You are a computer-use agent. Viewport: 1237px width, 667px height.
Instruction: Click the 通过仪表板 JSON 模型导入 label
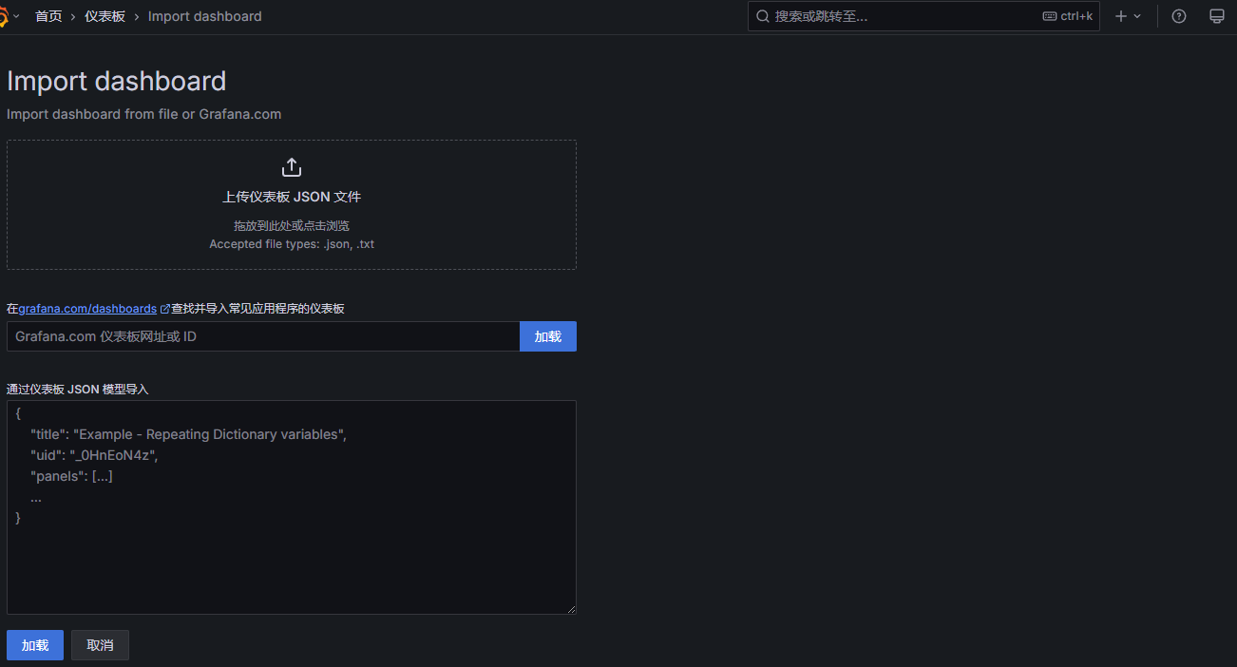coord(78,390)
